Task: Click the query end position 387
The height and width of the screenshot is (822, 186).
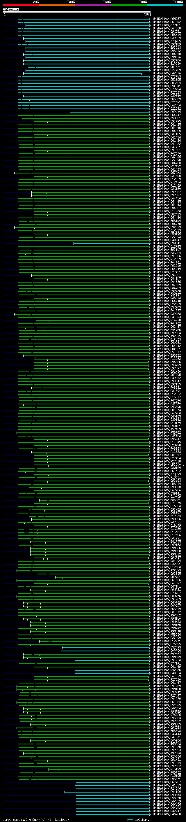Action: (x=147, y=14)
